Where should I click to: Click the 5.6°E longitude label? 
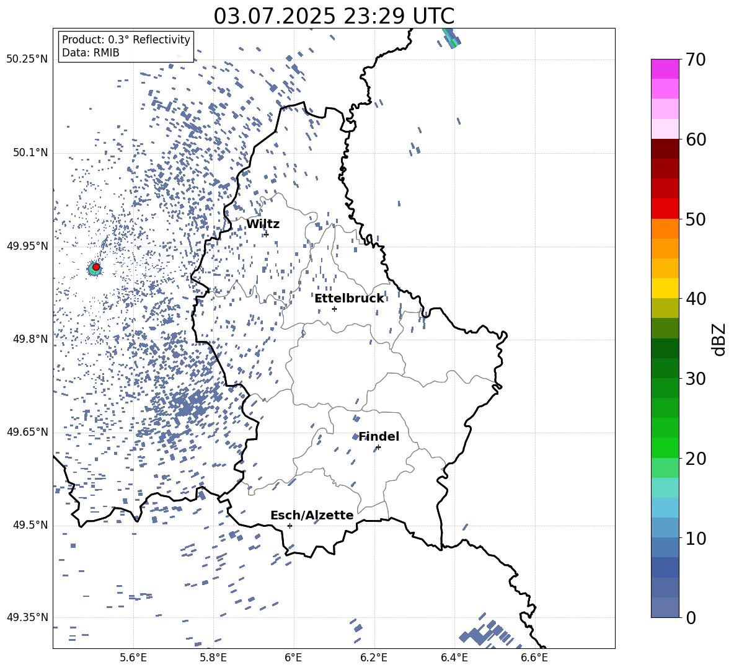click(133, 658)
